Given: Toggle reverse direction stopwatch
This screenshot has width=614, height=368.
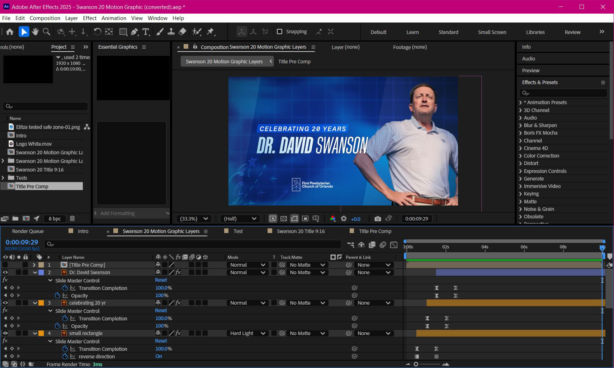Looking at the screenshot, I should pos(65,356).
